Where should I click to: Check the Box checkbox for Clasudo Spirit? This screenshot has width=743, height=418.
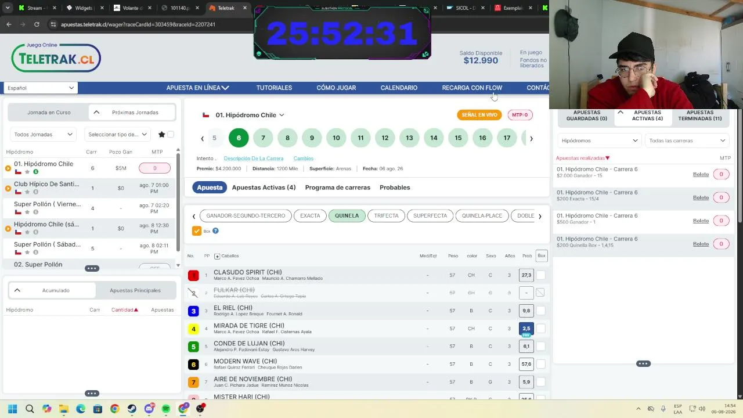click(541, 275)
